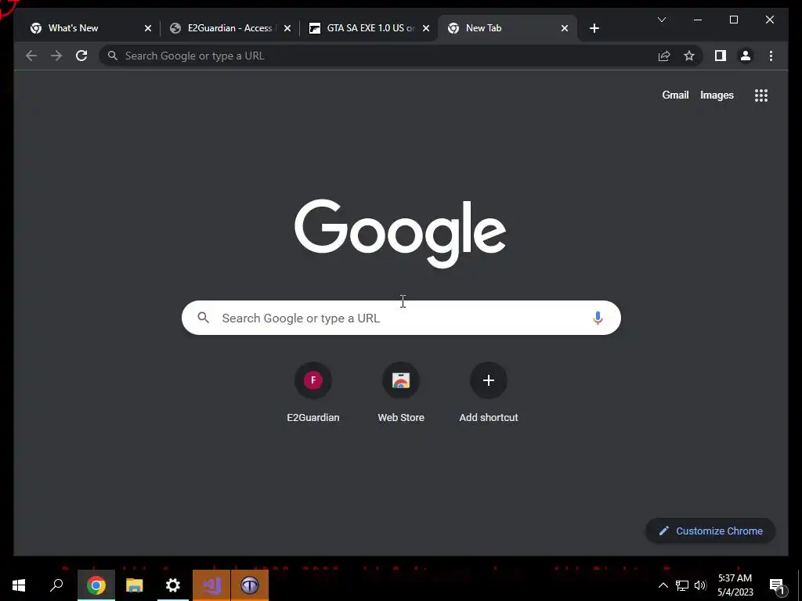Open Visual Studio from the taskbar
The height and width of the screenshot is (601, 802).
211,585
